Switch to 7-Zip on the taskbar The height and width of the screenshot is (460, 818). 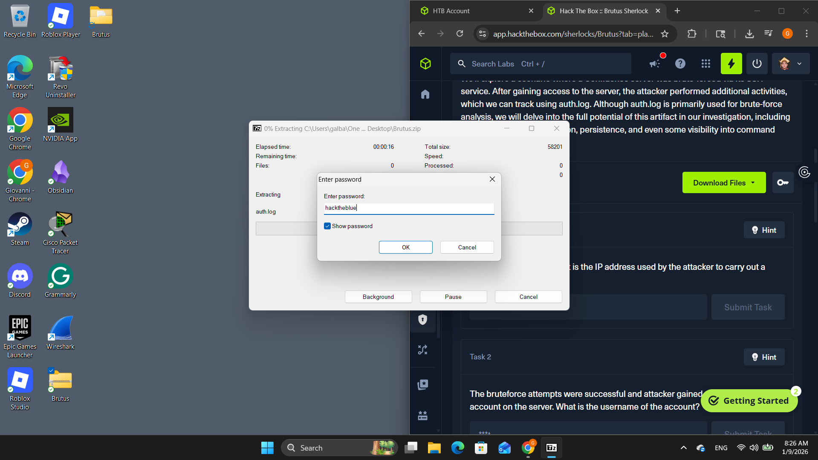(x=551, y=448)
